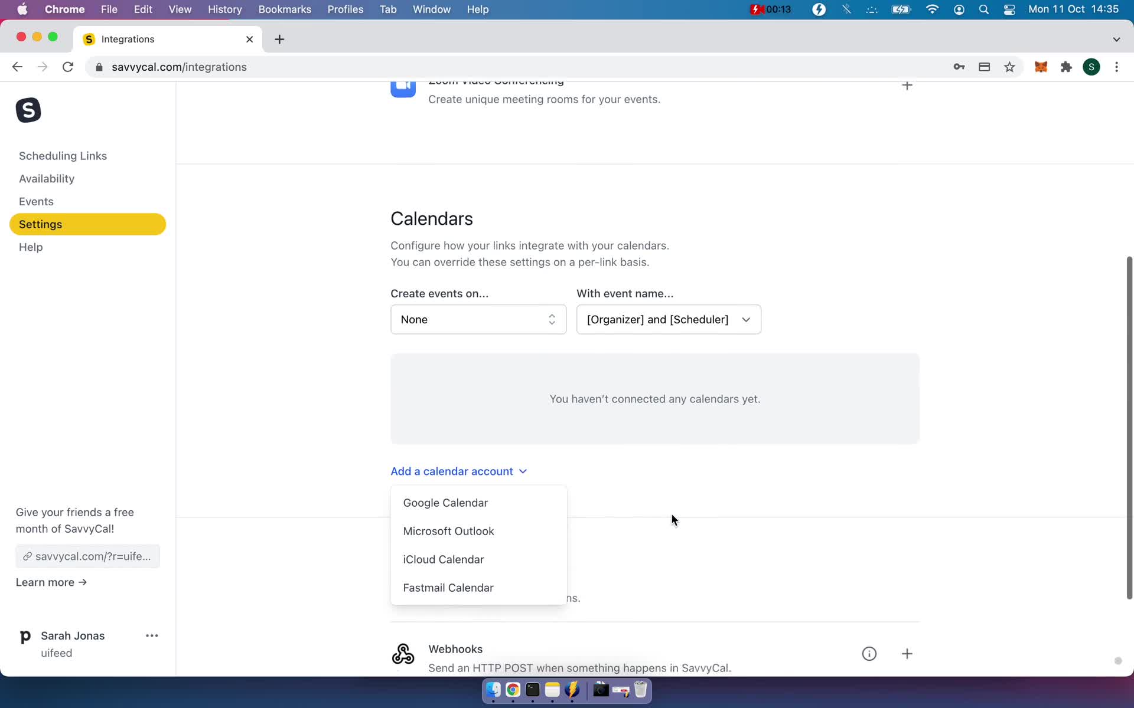Click the Learn more link in sidebar

tap(51, 582)
